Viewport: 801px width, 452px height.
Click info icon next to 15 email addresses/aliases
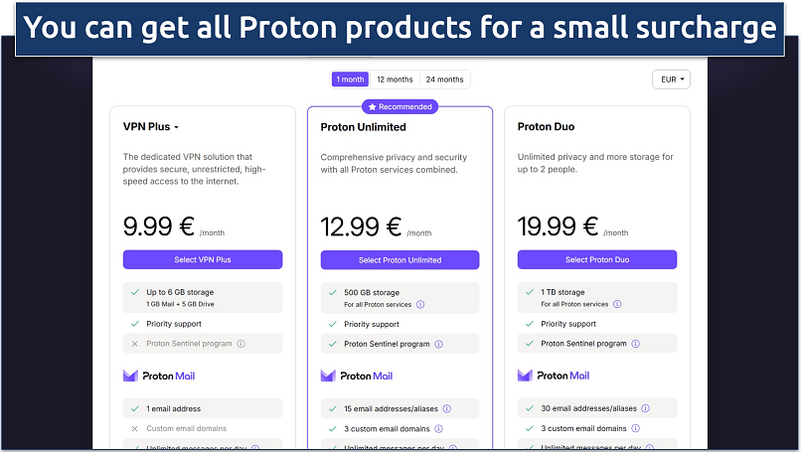[446, 408]
